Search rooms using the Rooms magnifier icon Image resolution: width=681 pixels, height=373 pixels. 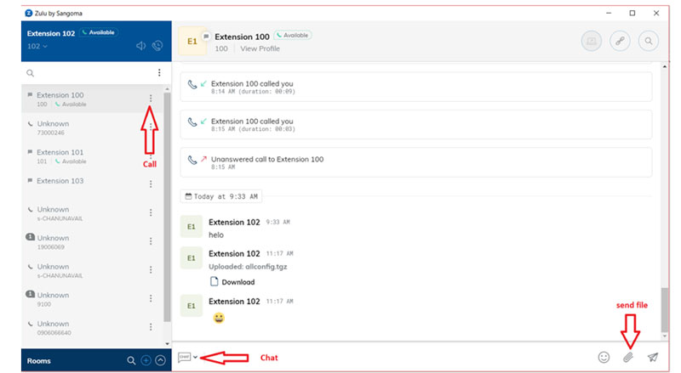pyautogui.click(x=131, y=360)
